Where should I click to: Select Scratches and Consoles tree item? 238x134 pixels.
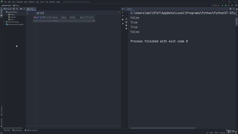(15, 24)
